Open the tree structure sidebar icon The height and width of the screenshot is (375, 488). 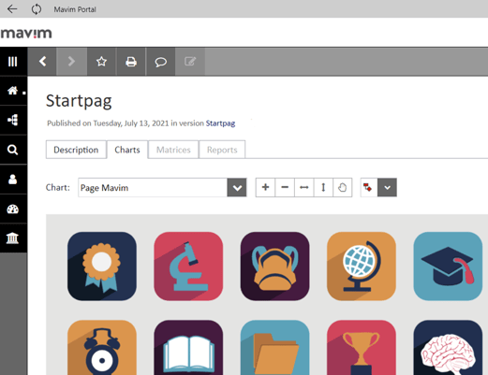[x=13, y=120]
